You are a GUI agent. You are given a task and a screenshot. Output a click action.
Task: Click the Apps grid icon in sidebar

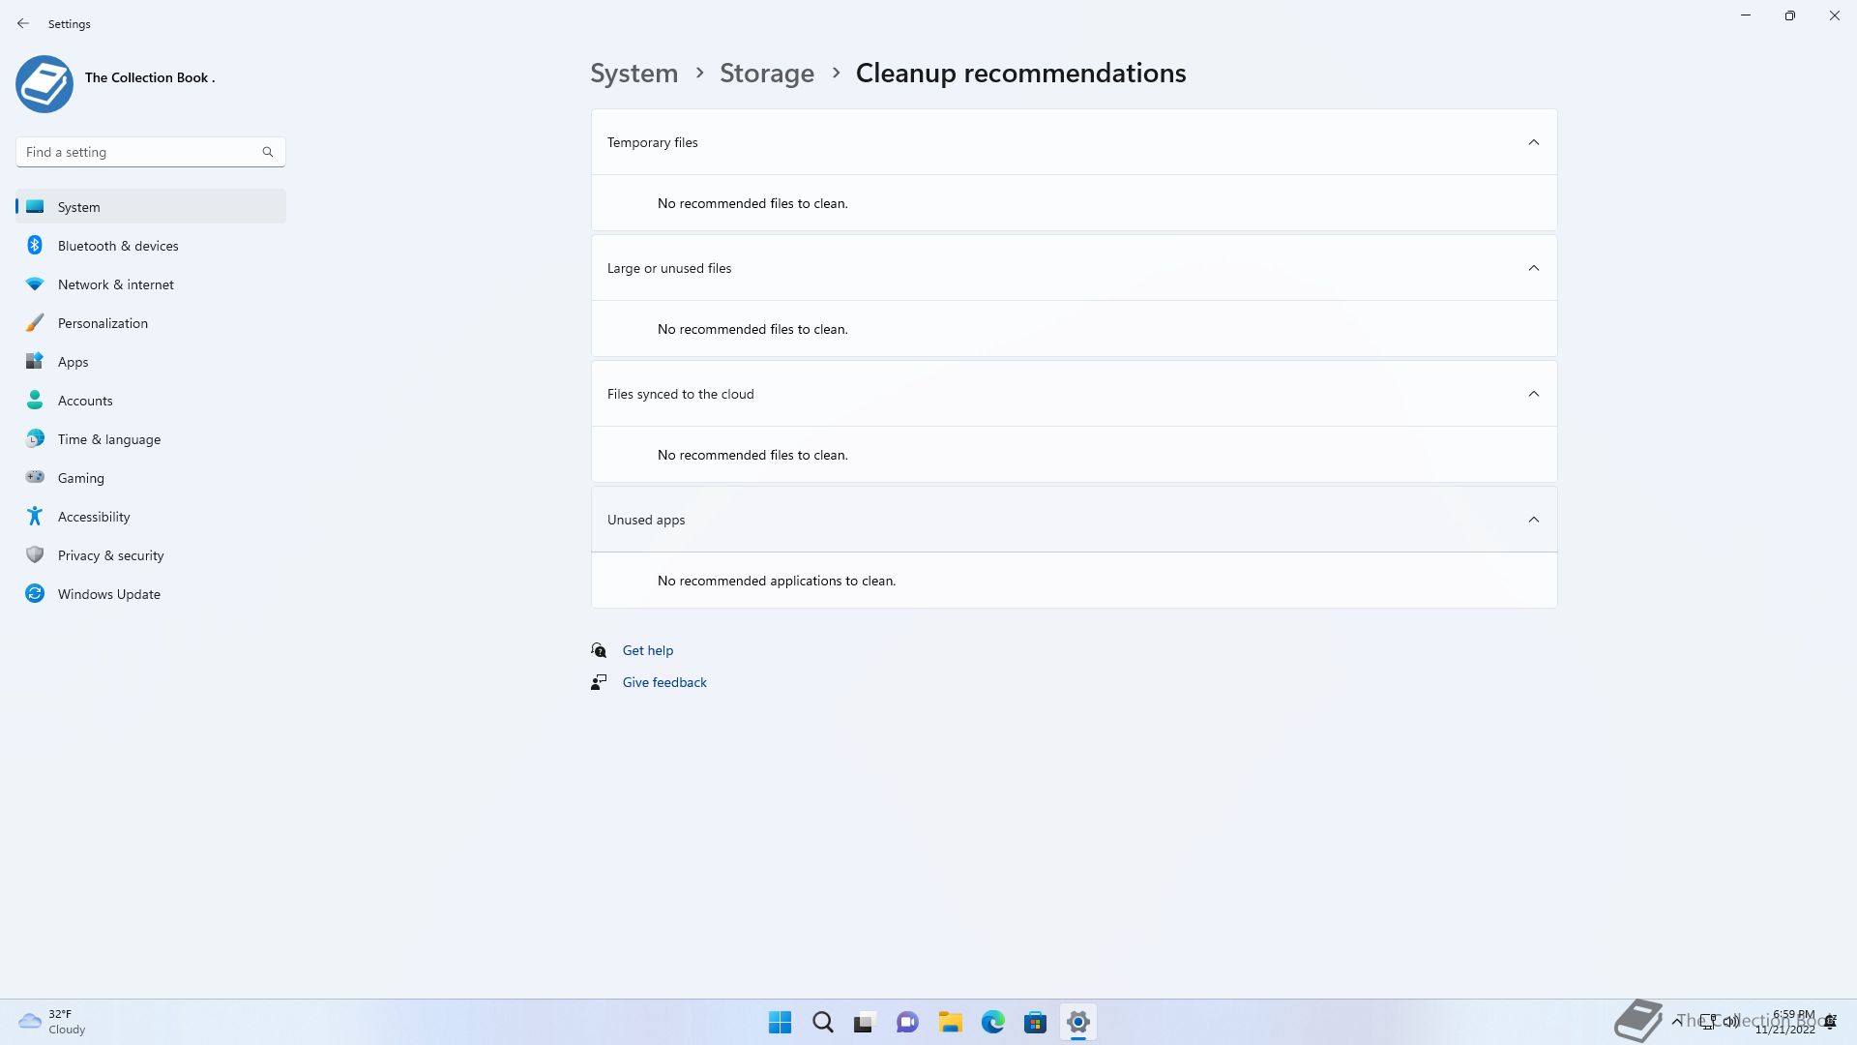35,361
